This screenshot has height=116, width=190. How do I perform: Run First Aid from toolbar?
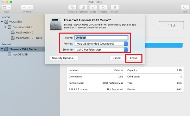click(x=72, y=8)
